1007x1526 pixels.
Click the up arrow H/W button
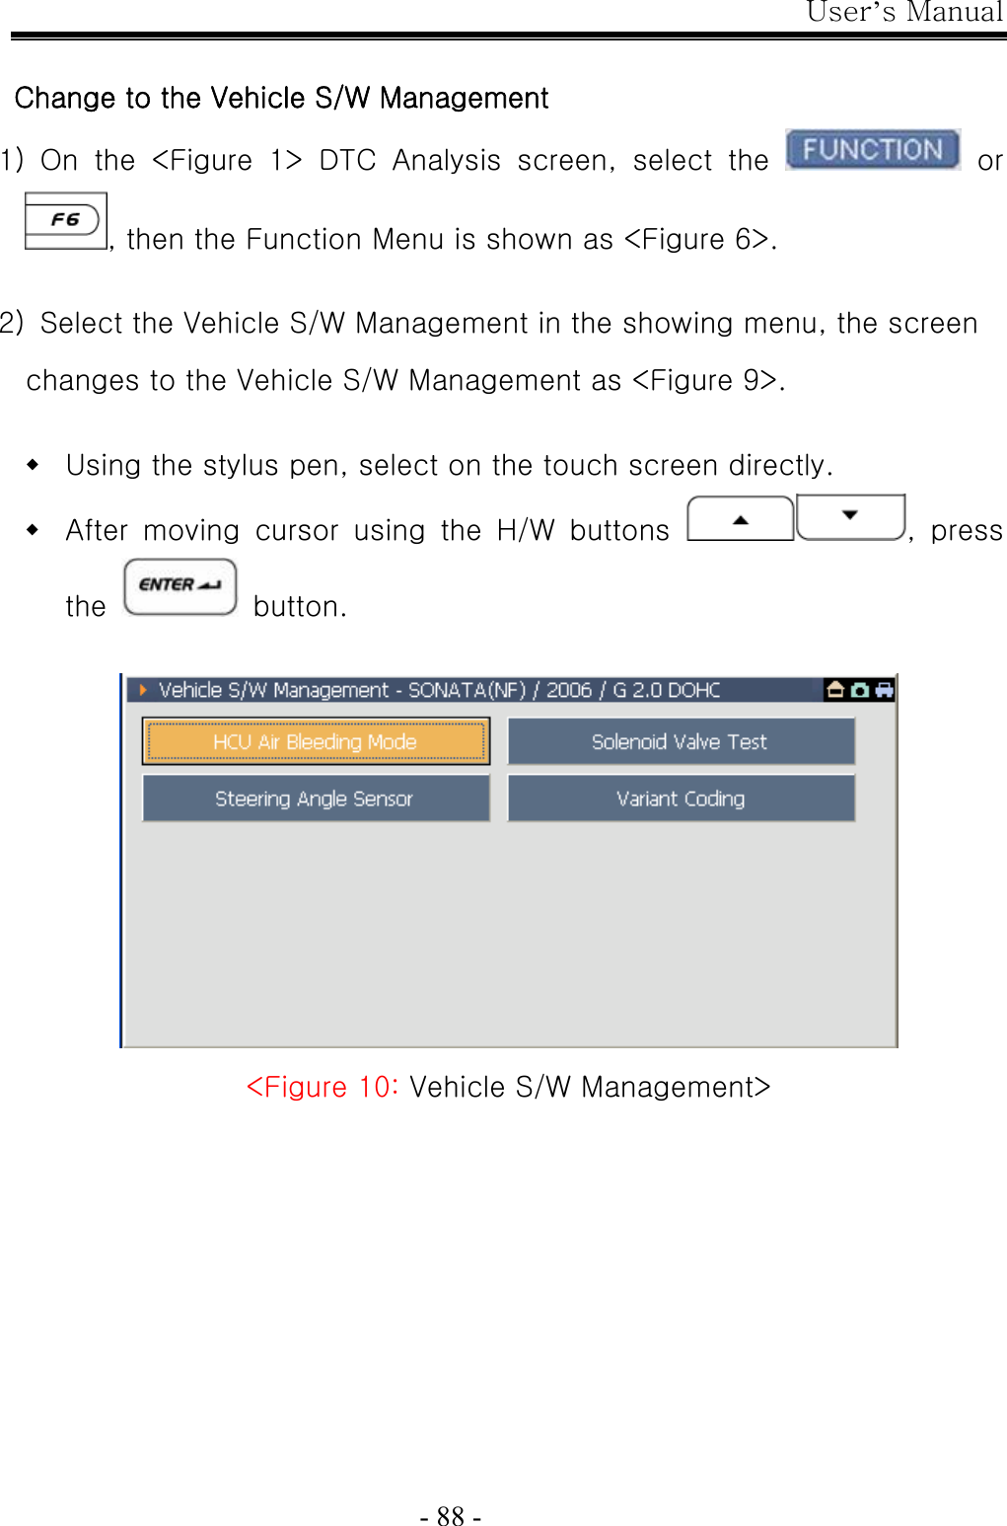(741, 518)
